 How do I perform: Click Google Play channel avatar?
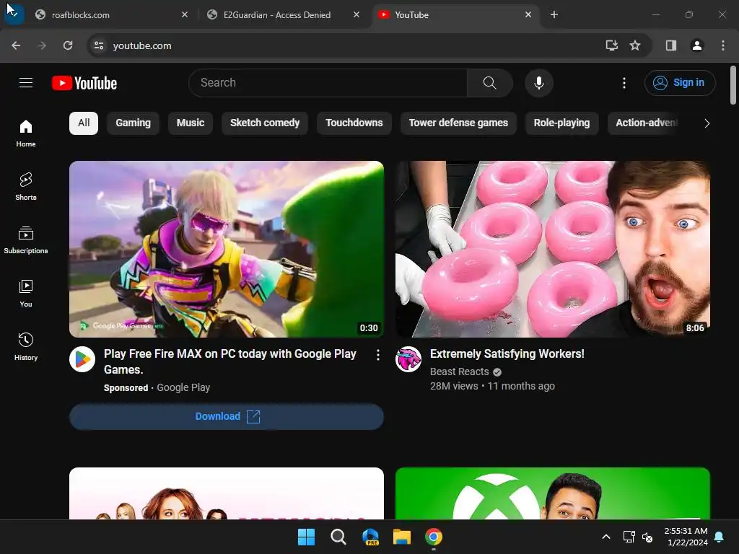82,359
